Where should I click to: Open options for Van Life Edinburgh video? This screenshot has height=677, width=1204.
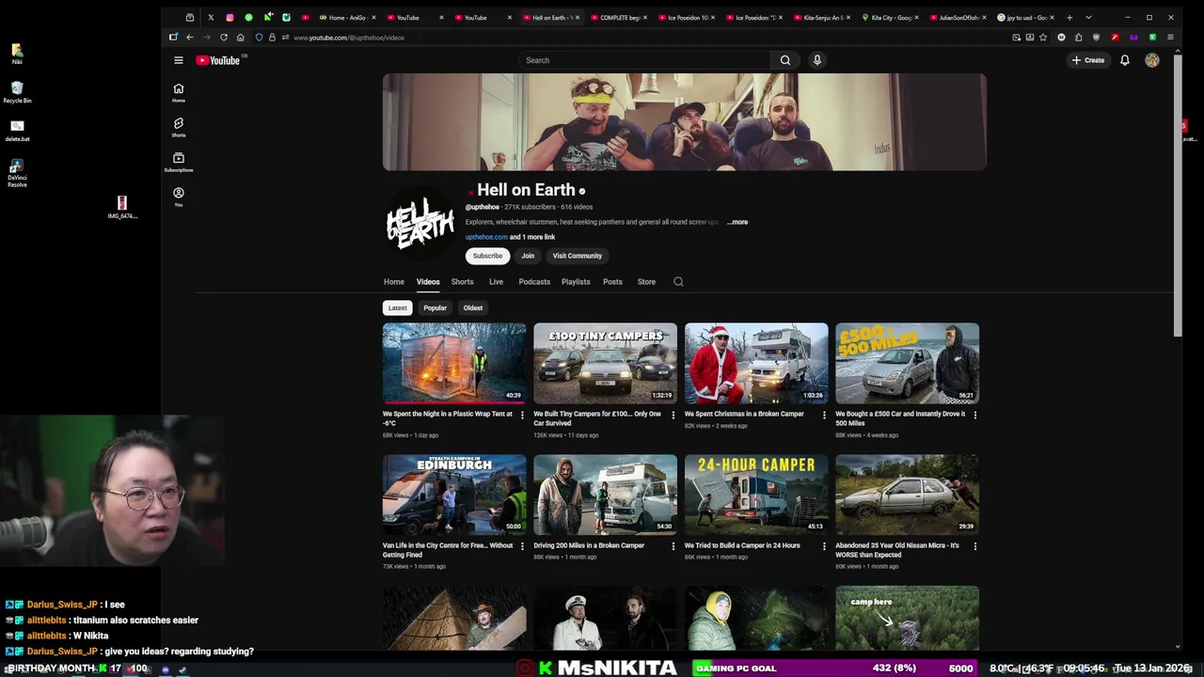coord(521,546)
